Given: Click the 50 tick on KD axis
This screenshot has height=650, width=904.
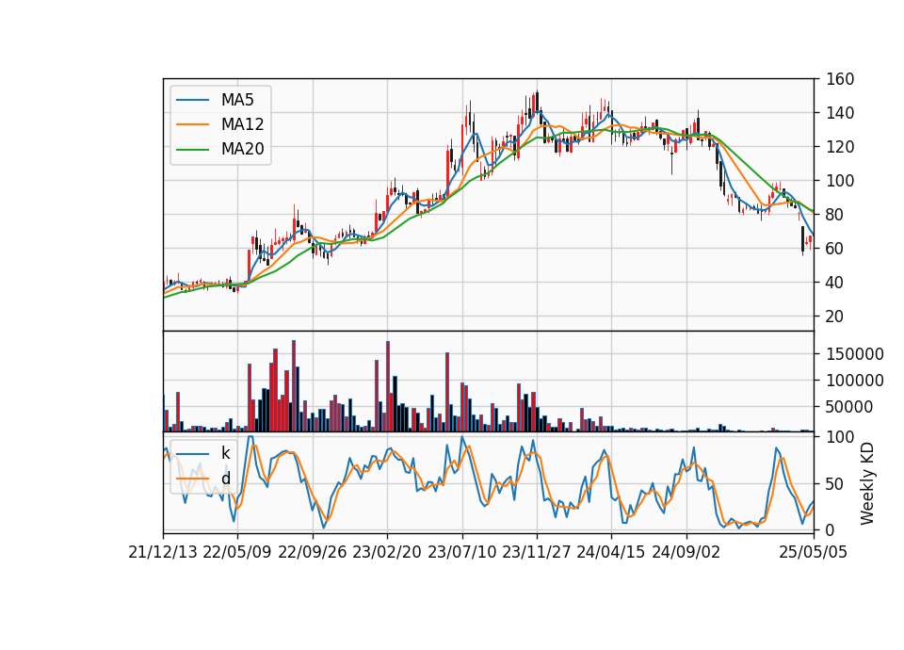Looking at the screenshot, I should (835, 484).
